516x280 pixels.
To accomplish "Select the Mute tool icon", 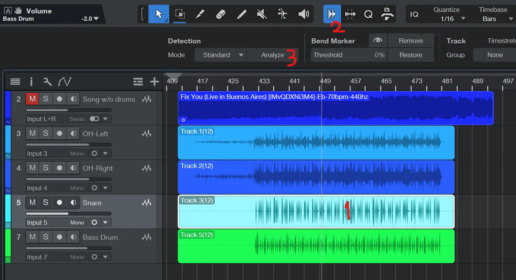I will (262, 14).
